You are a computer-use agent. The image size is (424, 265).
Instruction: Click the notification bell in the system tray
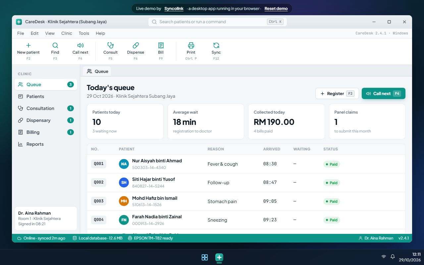393,257
